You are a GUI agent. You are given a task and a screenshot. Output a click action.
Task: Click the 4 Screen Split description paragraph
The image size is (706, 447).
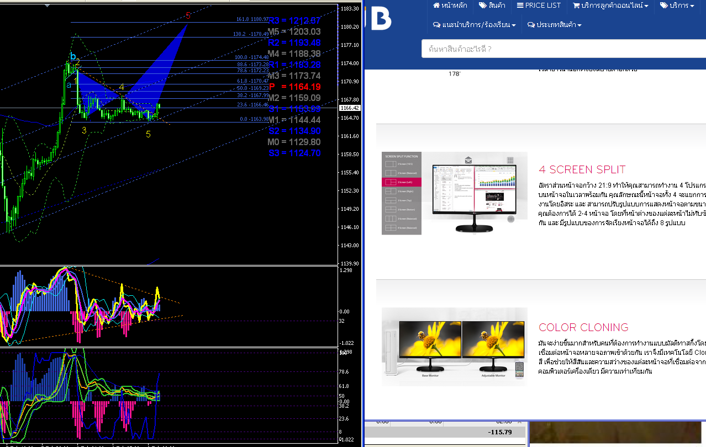coord(622,204)
